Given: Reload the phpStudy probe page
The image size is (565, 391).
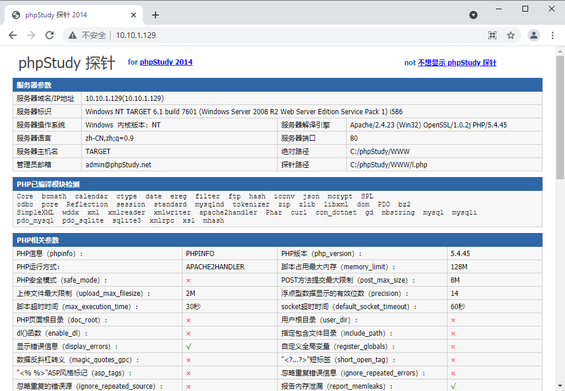Looking at the screenshot, I should pos(50,35).
